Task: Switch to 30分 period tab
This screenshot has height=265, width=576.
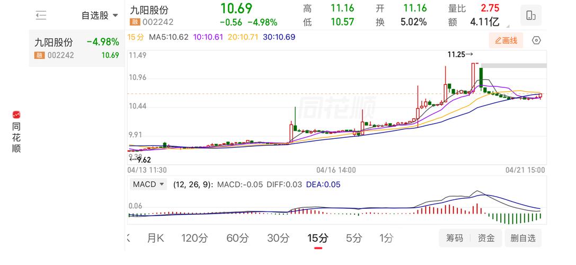Action: coord(278,238)
